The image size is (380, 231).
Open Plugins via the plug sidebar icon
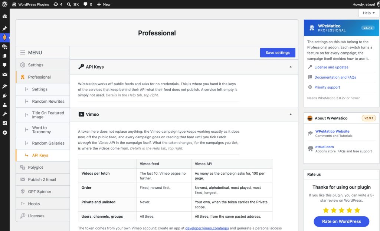4,96
